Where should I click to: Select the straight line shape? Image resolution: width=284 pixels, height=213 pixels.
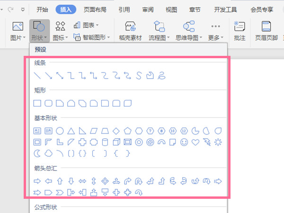coord(37,76)
